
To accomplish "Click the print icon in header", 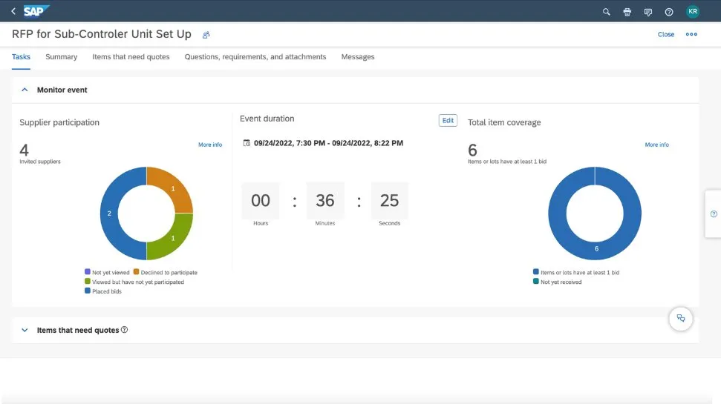I will point(627,12).
